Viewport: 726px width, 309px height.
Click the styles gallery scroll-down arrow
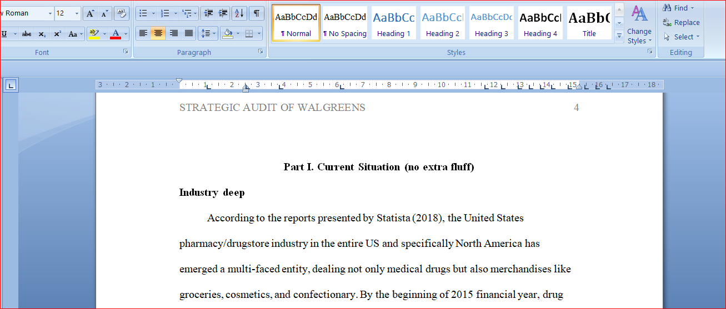point(619,24)
